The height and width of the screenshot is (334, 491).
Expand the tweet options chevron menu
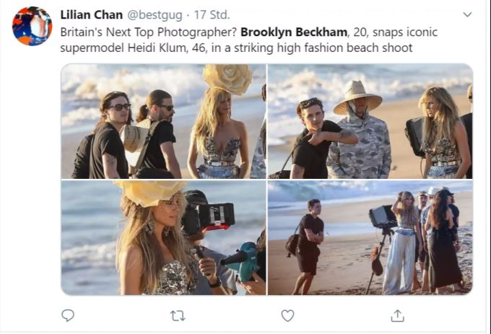pyautogui.click(x=467, y=14)
